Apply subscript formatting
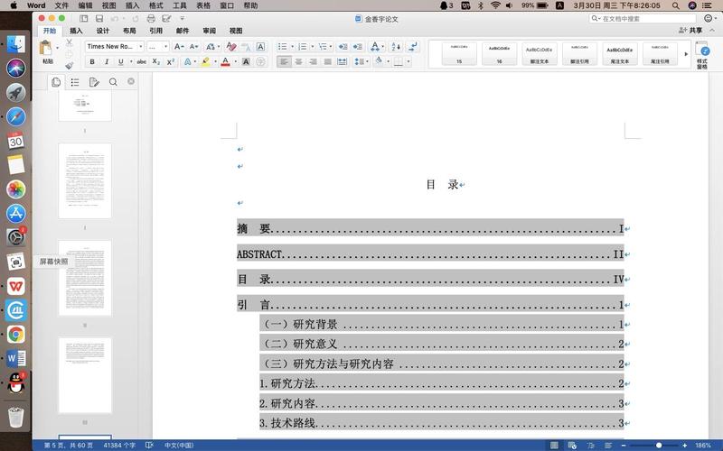 [x=155, y=61]
